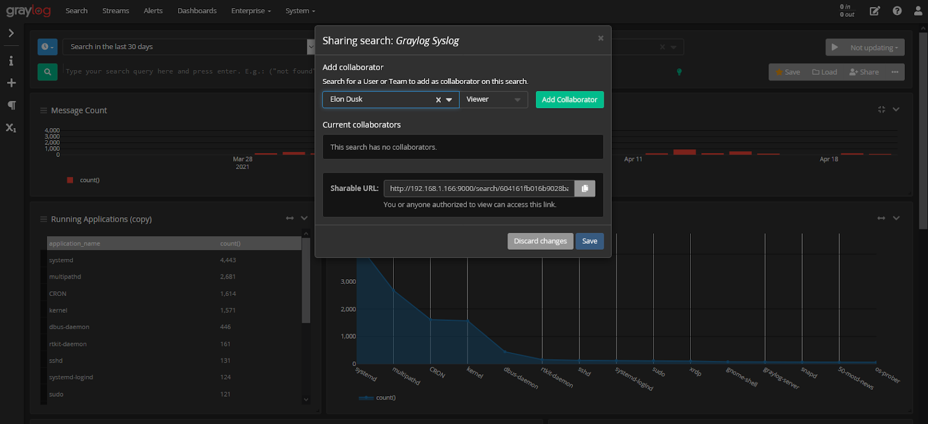Click the red count() legend swatch
This screenshot has height=424, width=928.
[70, 180]
